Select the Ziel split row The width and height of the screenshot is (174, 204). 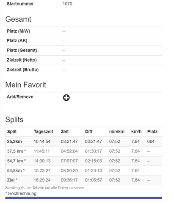pos(84,180)
